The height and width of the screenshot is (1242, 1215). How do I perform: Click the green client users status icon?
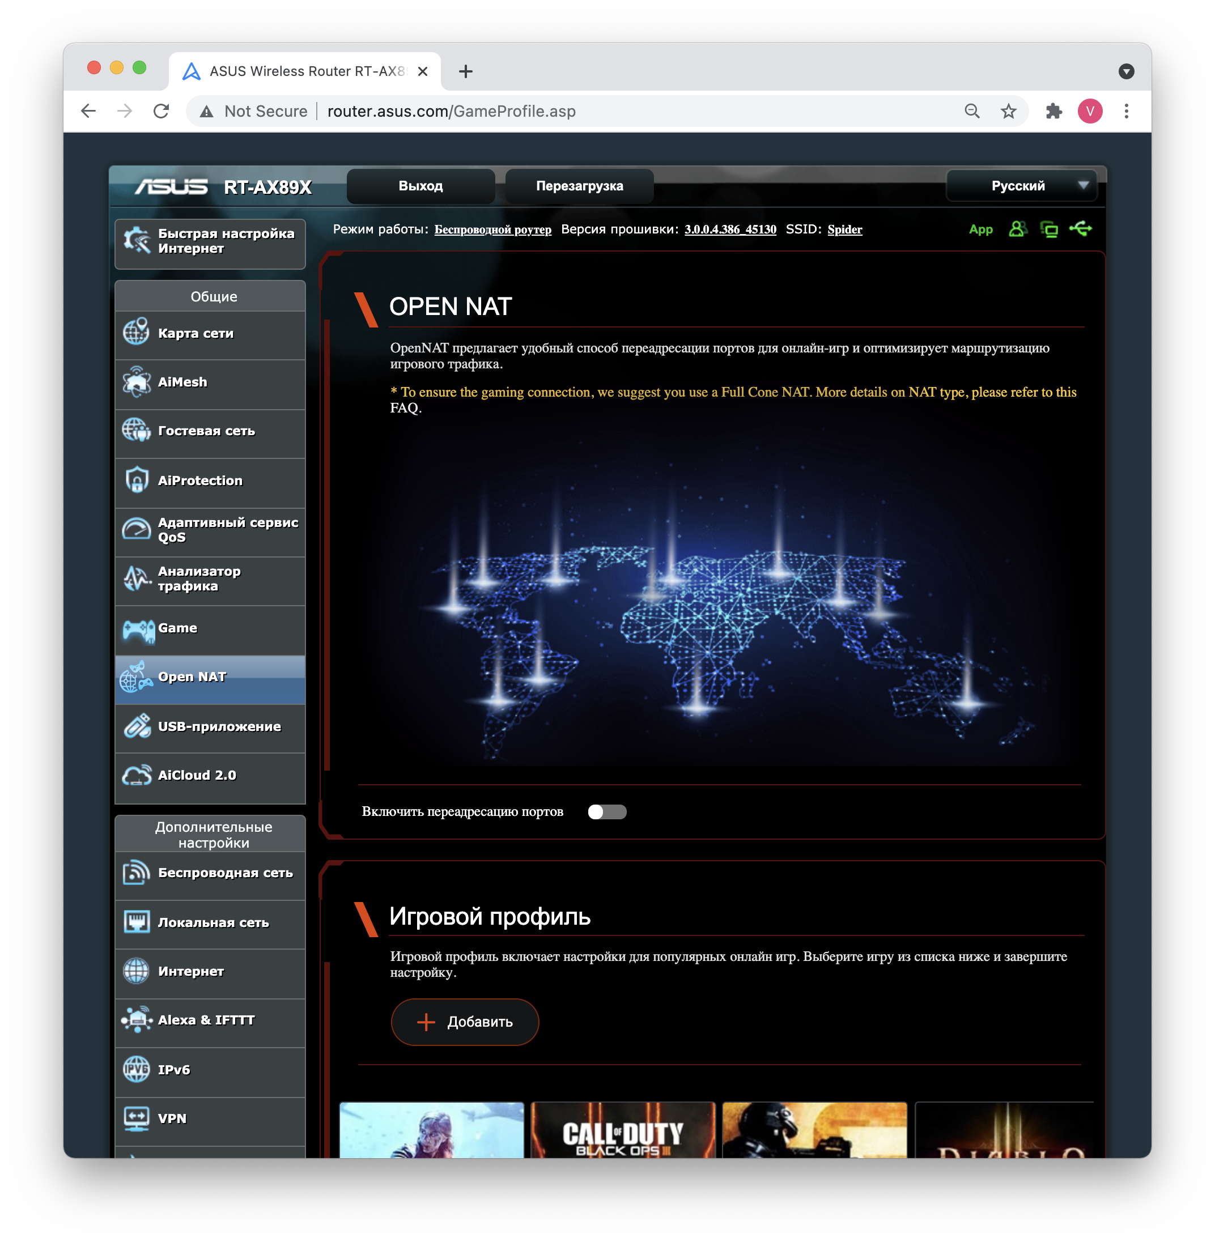[1017, 228]
